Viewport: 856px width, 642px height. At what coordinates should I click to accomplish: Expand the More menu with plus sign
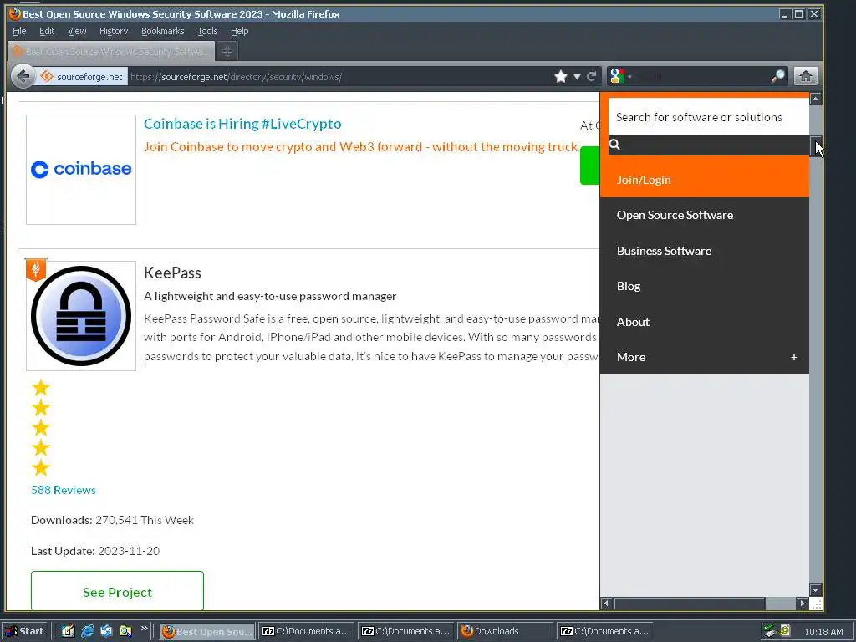pyautogui.click(x=794, y=357)
